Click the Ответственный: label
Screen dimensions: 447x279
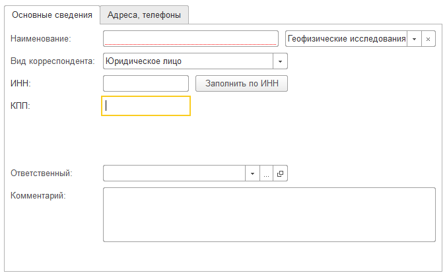[x=42, y=173]
